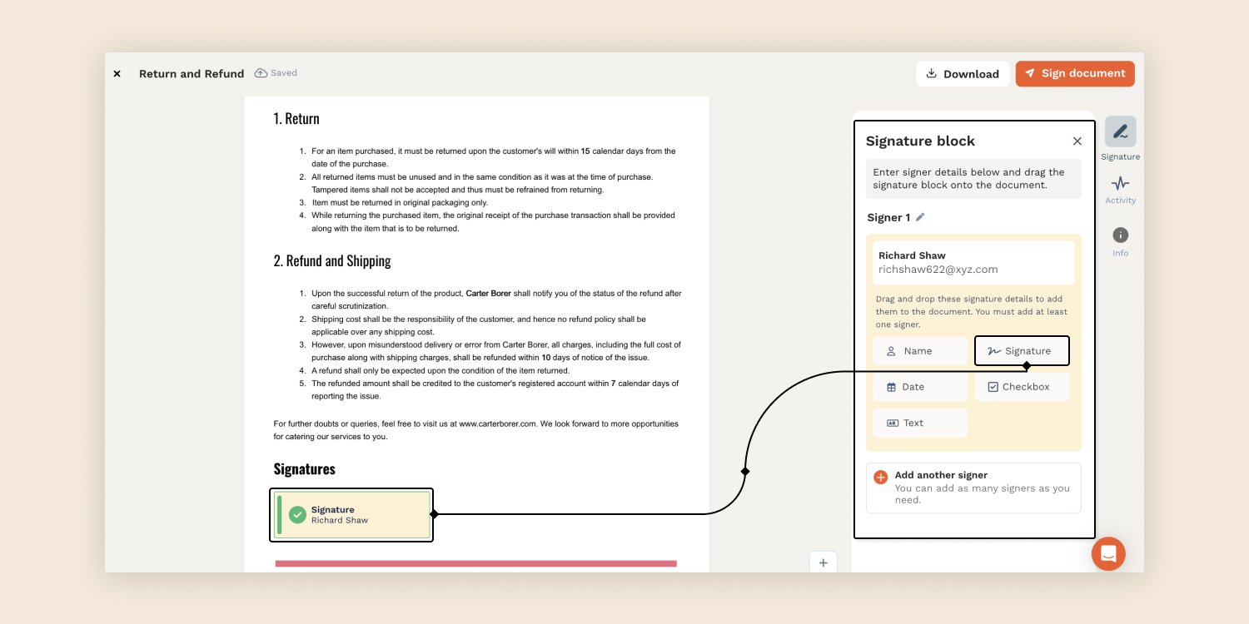Click the Download button
Image resolution: width=1249 pixels, height=624 pixels.
963,74
